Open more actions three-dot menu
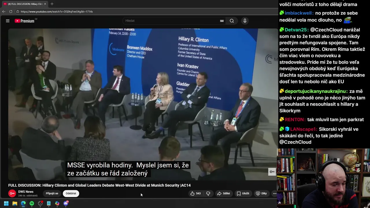370x208 pixels. (x=275, y=194)
